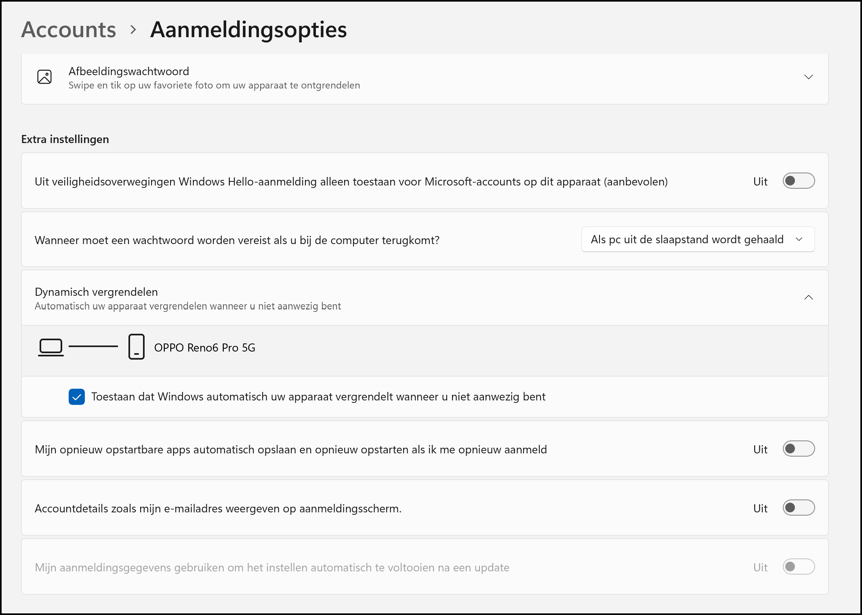Expand the Afbeeldingswachtwoord section chevron
Image resolution: width=862 pixels, height=615 pixels.
(808, 77)
